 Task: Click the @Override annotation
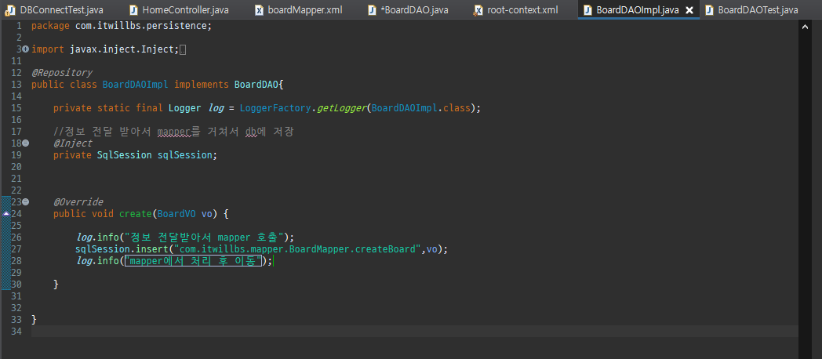(x=78, y=201)
